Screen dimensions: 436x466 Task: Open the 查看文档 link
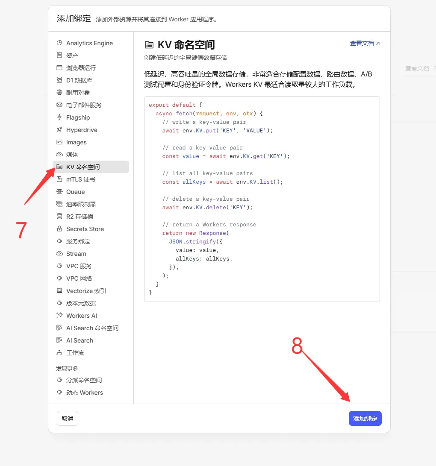point(365,44)
